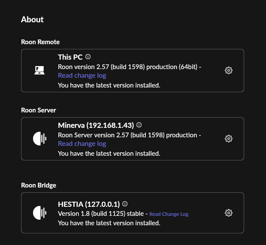Screen dimensions: 266x245
Task: Click the Roon logo icon next to HESTIA
Action: pos(40,213)
